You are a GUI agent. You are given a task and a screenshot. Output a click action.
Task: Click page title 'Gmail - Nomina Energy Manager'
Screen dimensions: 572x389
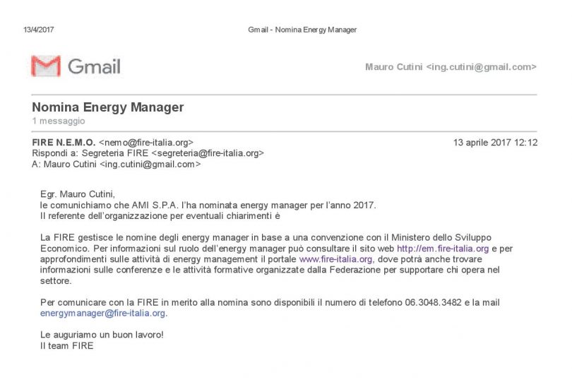click(x=302, y=30)
